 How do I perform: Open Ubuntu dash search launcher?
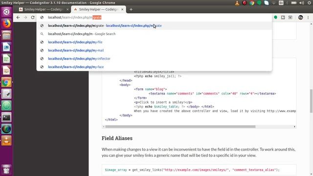pyautogui.click(x=6, y=12)
